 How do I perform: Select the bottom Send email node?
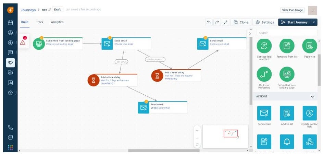163,107
